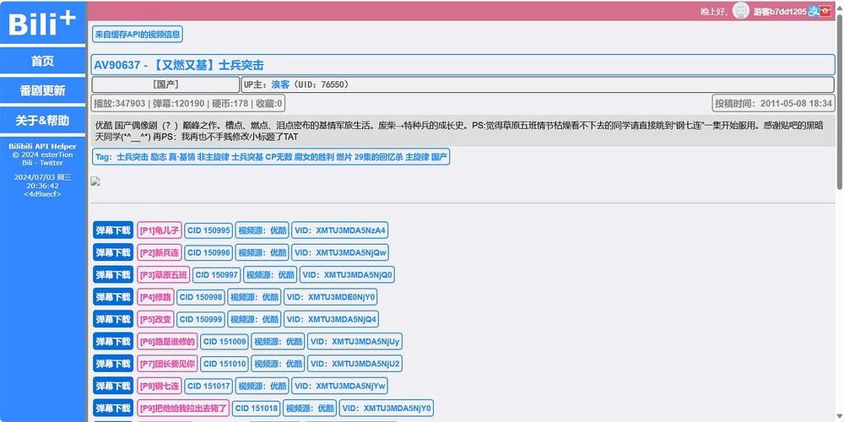The width and height of the screenshot is (844, 422).
Task: Click the CP无数 tag
Action: [x=279, y=157]
